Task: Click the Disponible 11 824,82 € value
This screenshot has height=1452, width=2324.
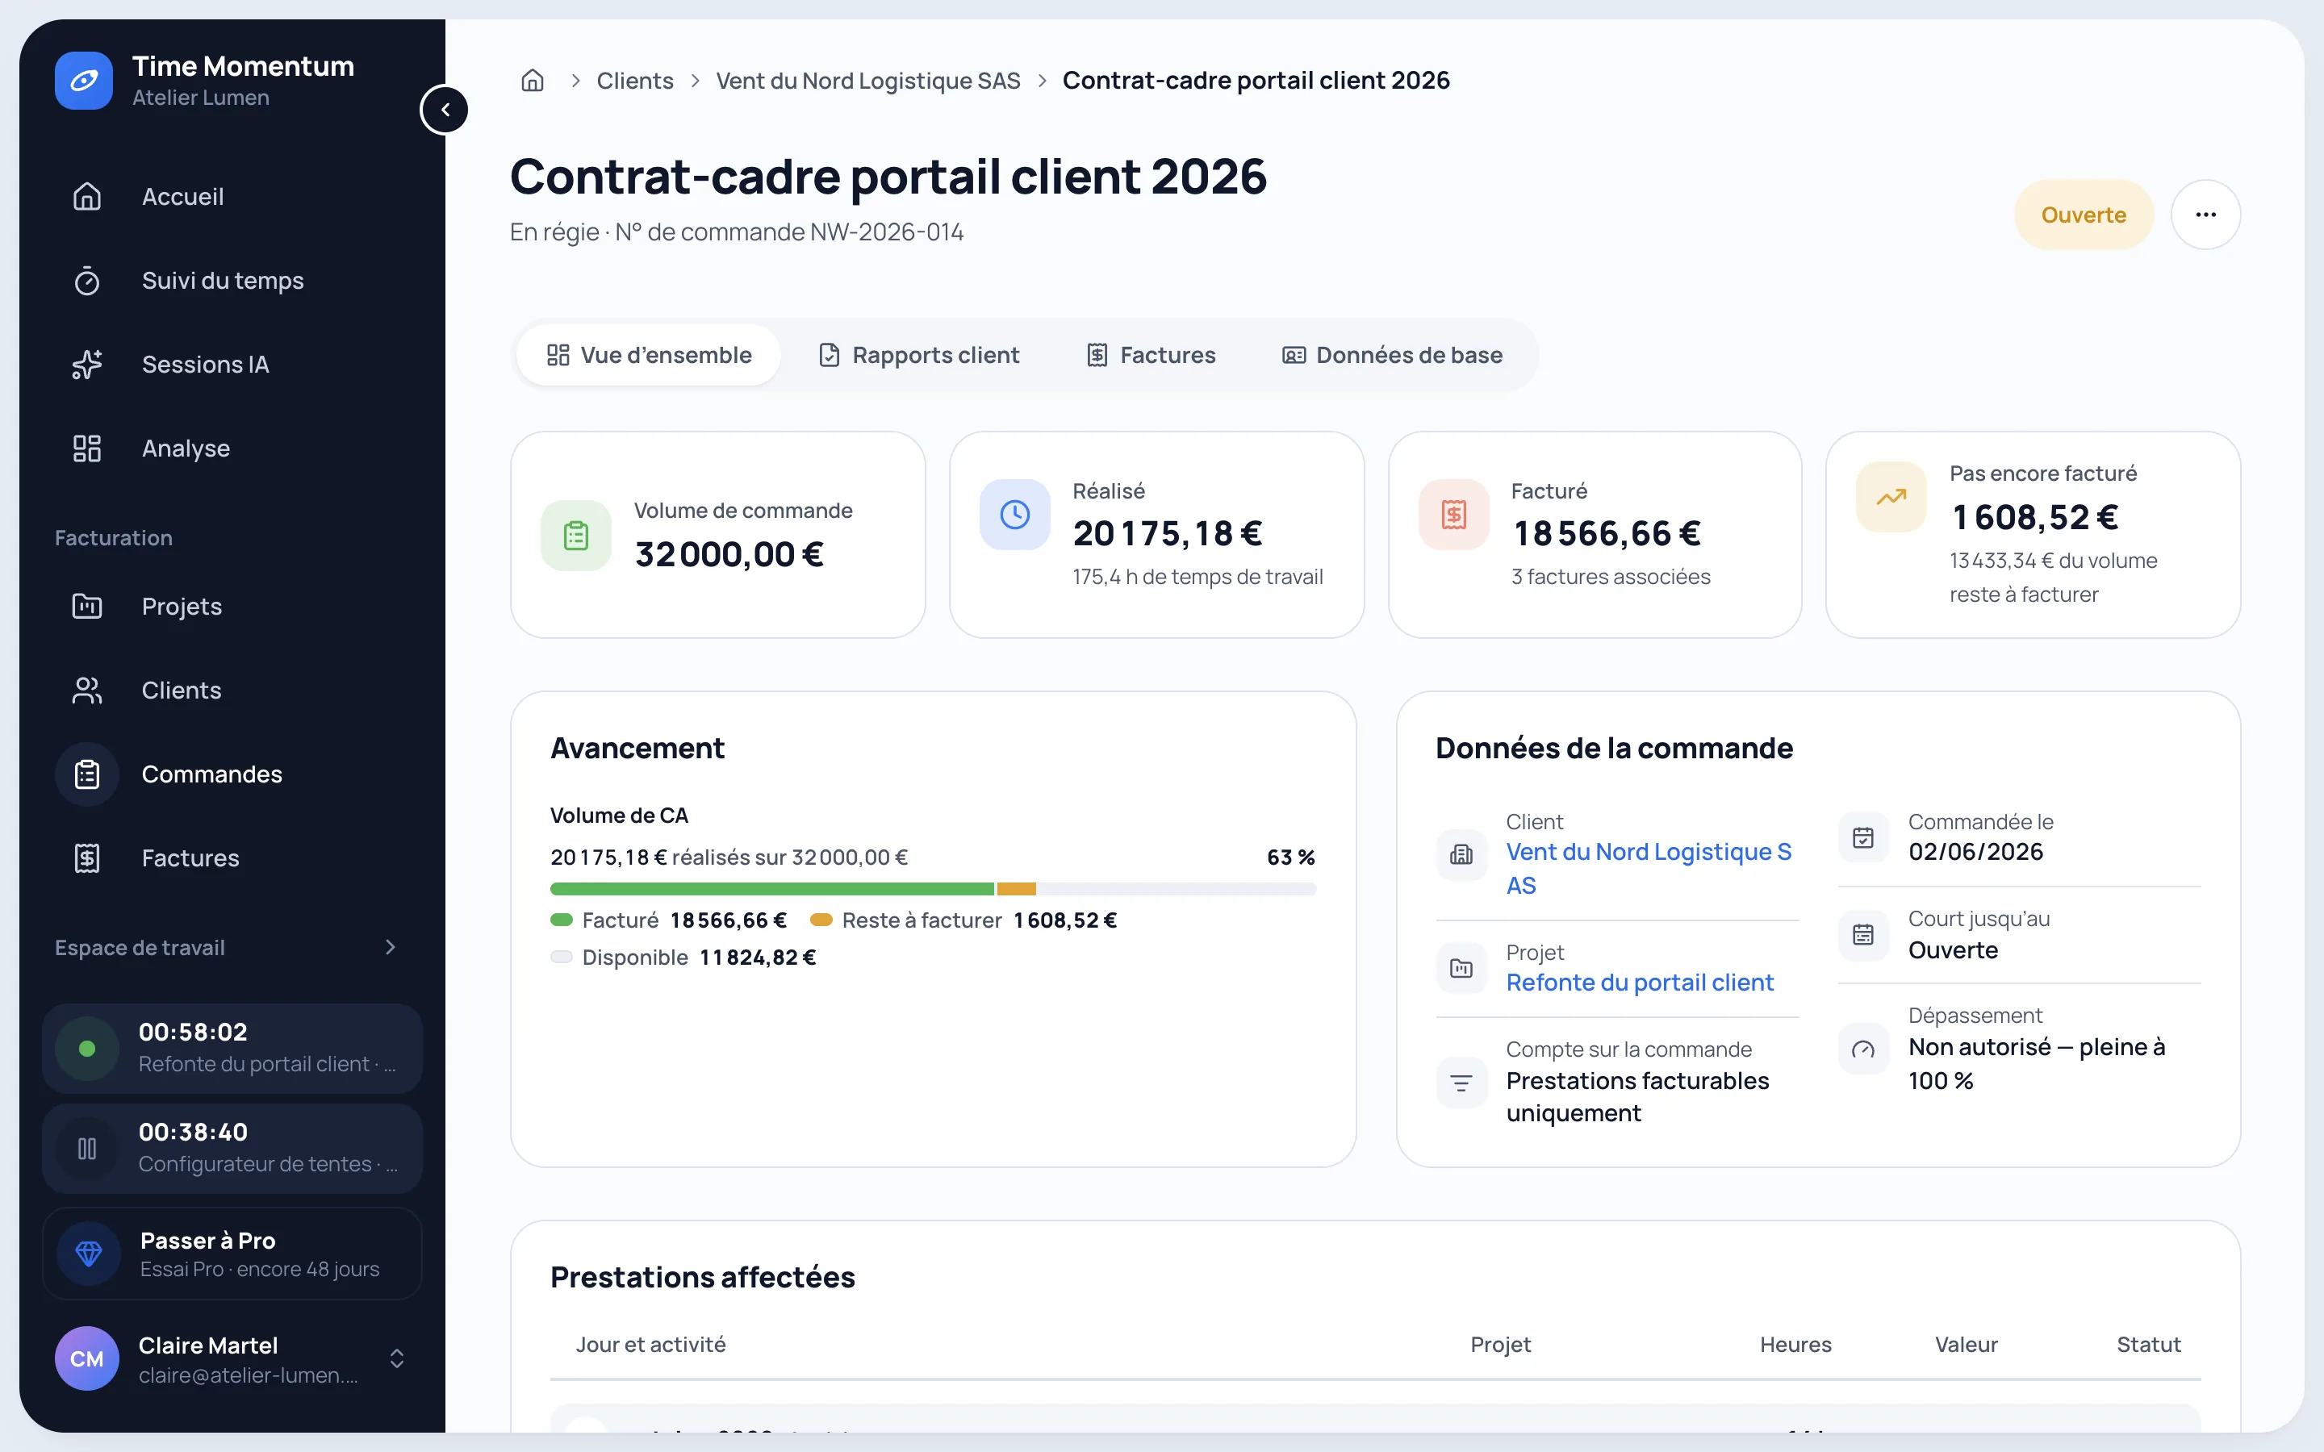Action: (758, 958)
